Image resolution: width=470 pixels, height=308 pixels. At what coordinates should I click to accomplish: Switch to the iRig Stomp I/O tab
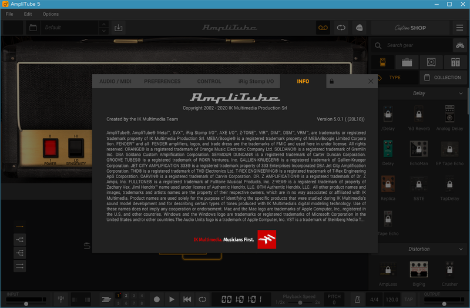[256, 81]
